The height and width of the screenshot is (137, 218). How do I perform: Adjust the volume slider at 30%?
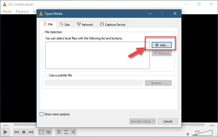tap(202, 133)
